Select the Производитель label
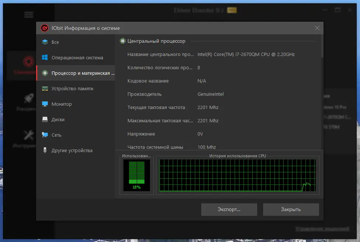 [x=145, y=94]
